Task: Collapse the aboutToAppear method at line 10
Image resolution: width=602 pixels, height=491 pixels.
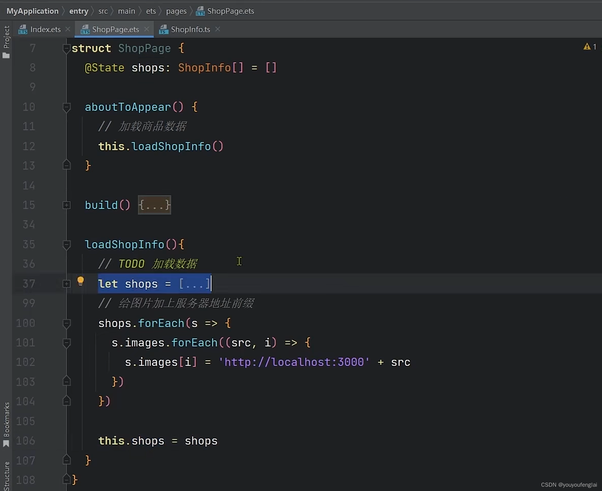Action: (66, 107)
